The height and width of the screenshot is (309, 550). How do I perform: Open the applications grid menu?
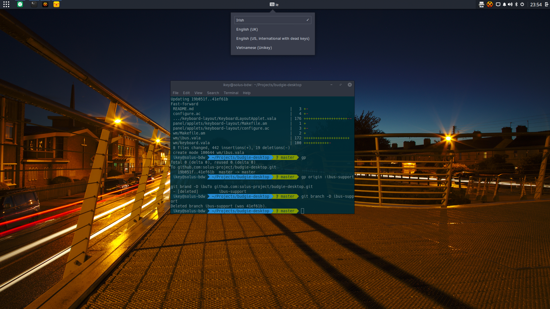click(x=6, y=4)
